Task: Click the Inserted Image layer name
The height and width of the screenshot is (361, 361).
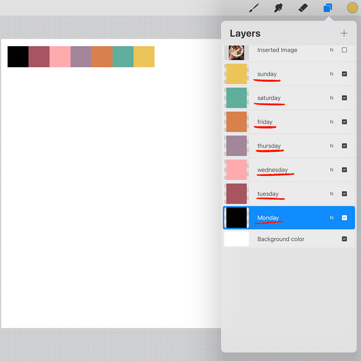Action: (277, 50)
